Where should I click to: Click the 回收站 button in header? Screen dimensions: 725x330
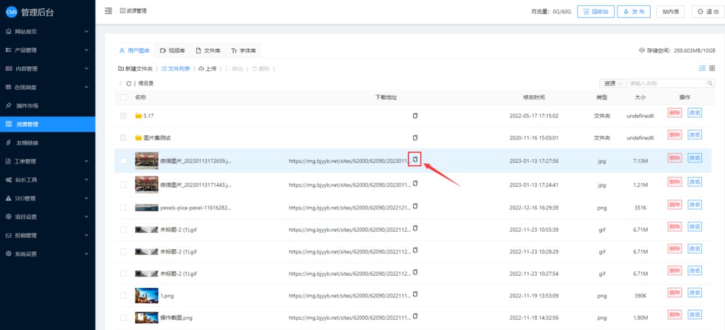[595, 11]
